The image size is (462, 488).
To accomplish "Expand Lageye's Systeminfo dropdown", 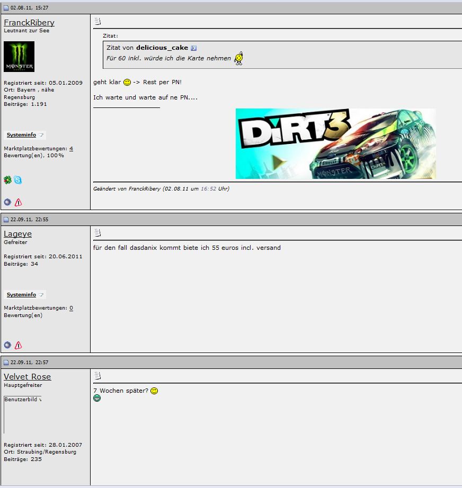I will coord(25,294).
